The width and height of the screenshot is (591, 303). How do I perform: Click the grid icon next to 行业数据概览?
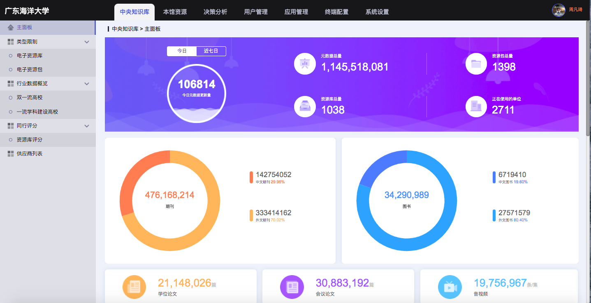click(x=11, y=84)
